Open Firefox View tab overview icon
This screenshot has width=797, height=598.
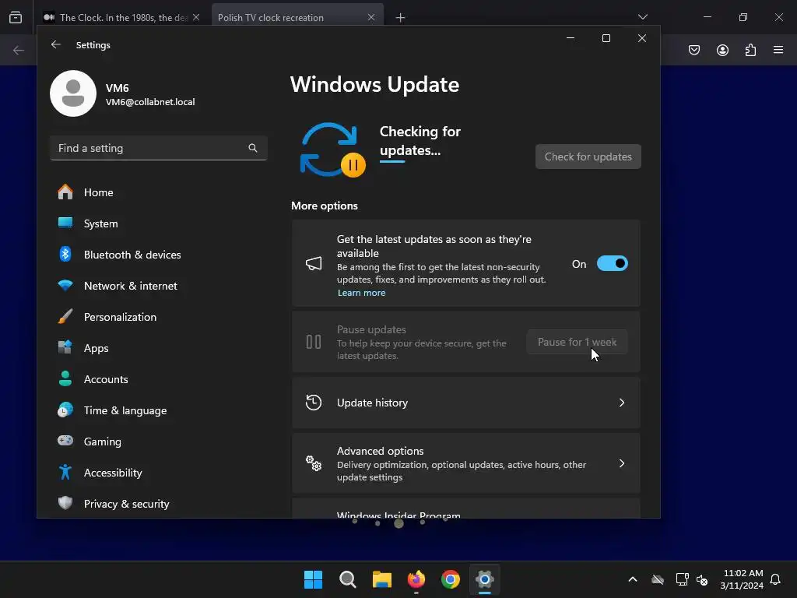coord(16,17)
